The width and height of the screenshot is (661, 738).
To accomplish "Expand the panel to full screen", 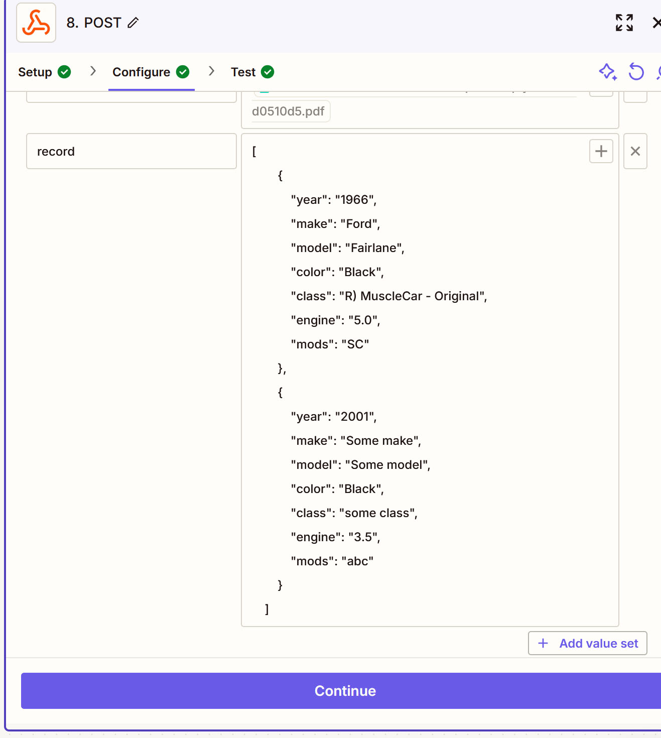I will (x=624, y=23).
